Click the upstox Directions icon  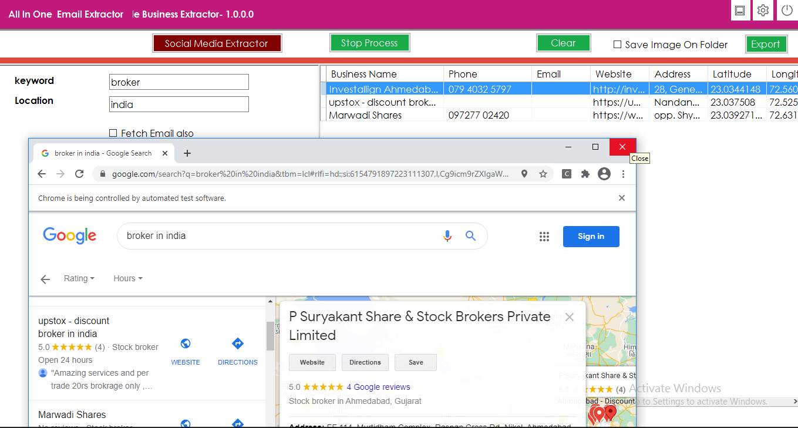coord(238,343)
